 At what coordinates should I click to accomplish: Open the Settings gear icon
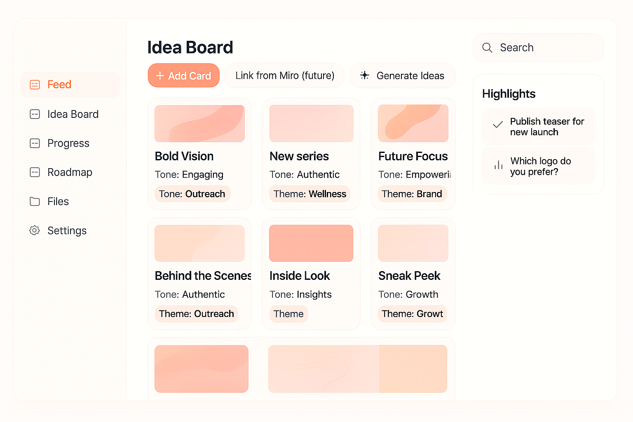coord(34,230)
